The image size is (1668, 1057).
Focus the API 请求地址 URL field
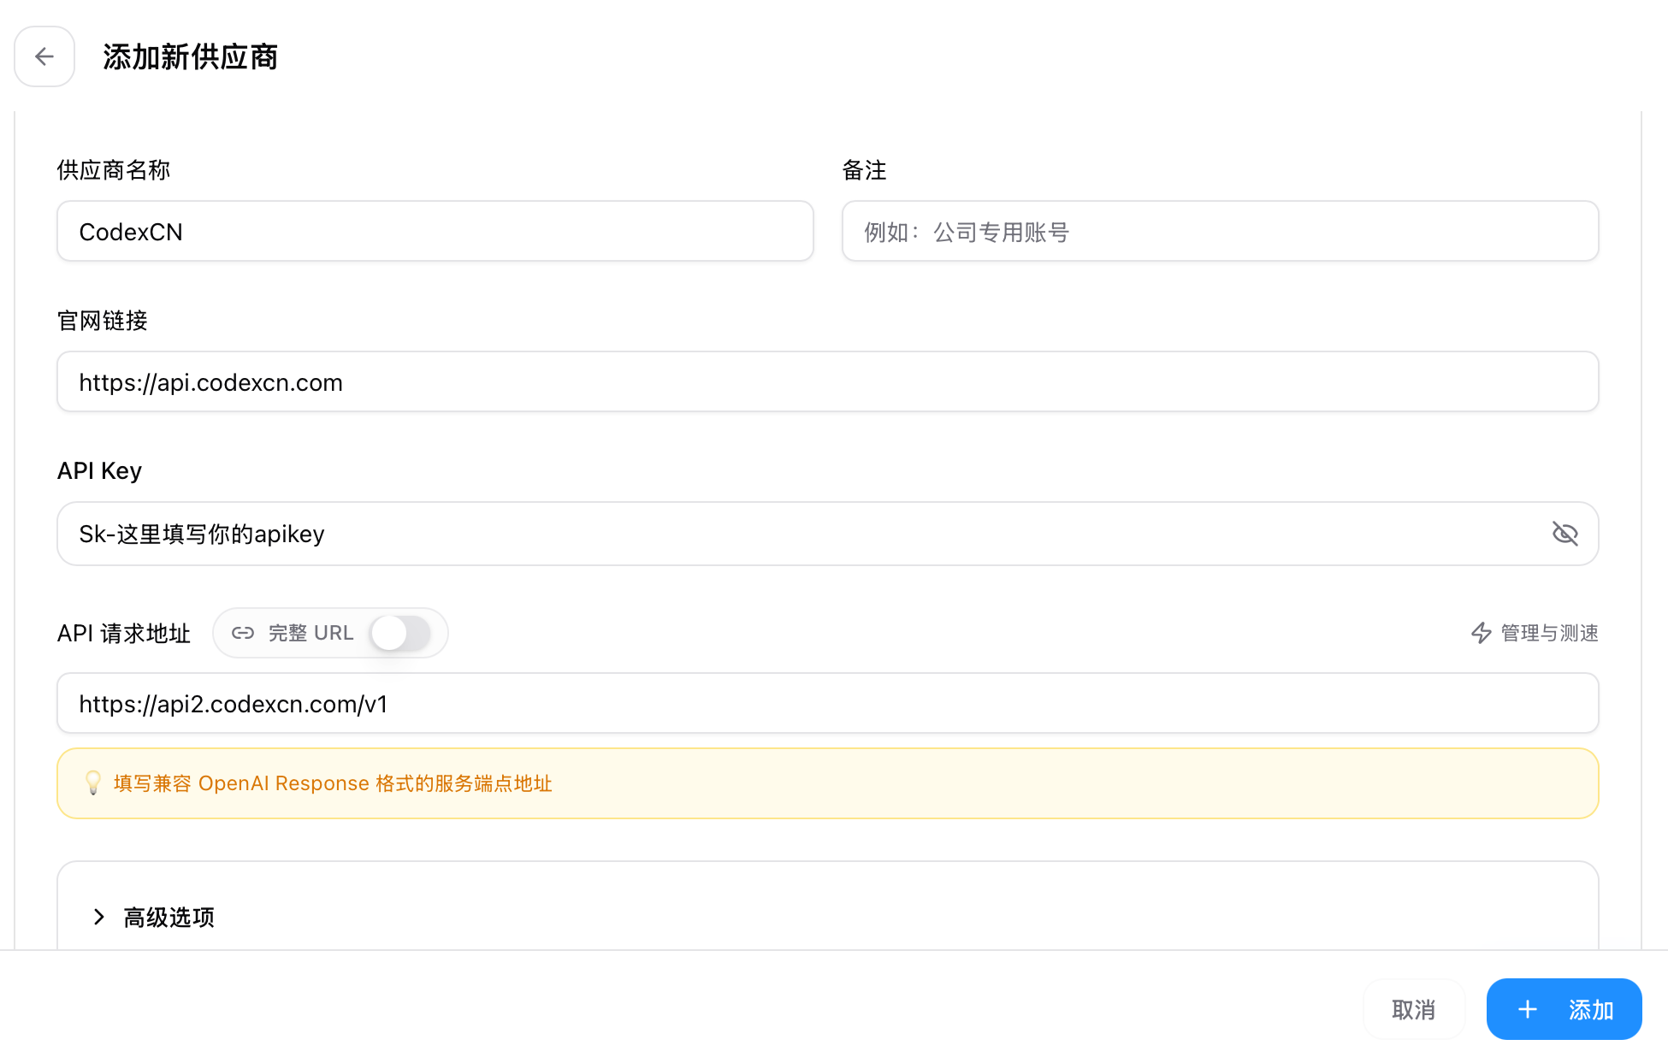[828, 703]
